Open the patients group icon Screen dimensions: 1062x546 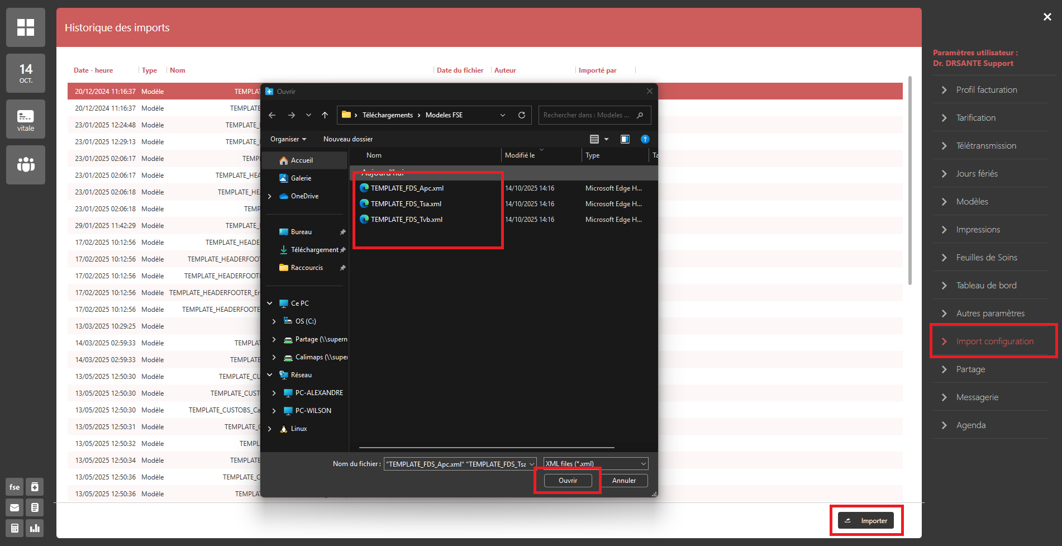coord(26,164)
